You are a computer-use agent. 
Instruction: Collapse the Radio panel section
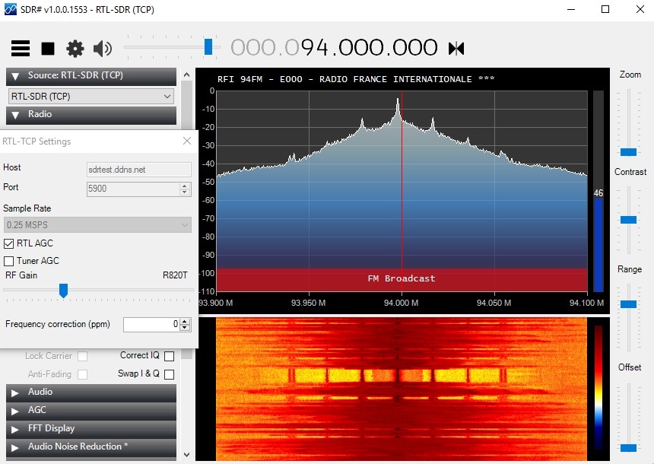91,114
